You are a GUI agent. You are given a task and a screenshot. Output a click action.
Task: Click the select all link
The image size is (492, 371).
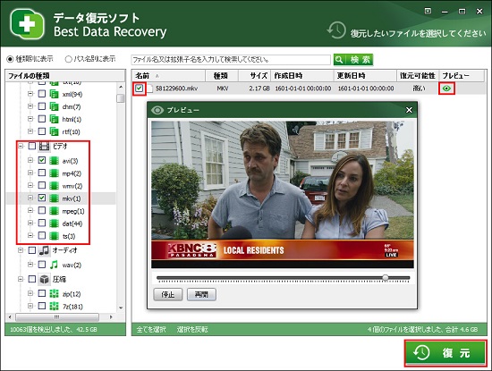[x=151, y=329]
